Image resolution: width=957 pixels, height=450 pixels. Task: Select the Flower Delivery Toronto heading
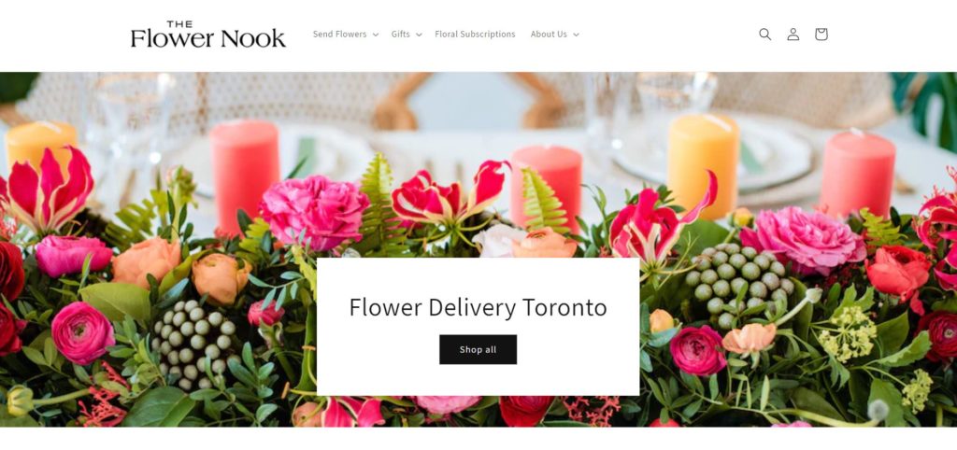[478, 307]
